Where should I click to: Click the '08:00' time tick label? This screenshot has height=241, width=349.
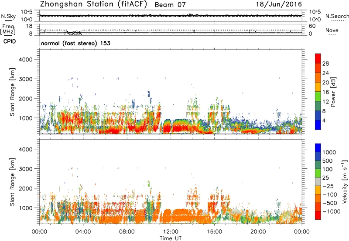[x=127, y=232]
